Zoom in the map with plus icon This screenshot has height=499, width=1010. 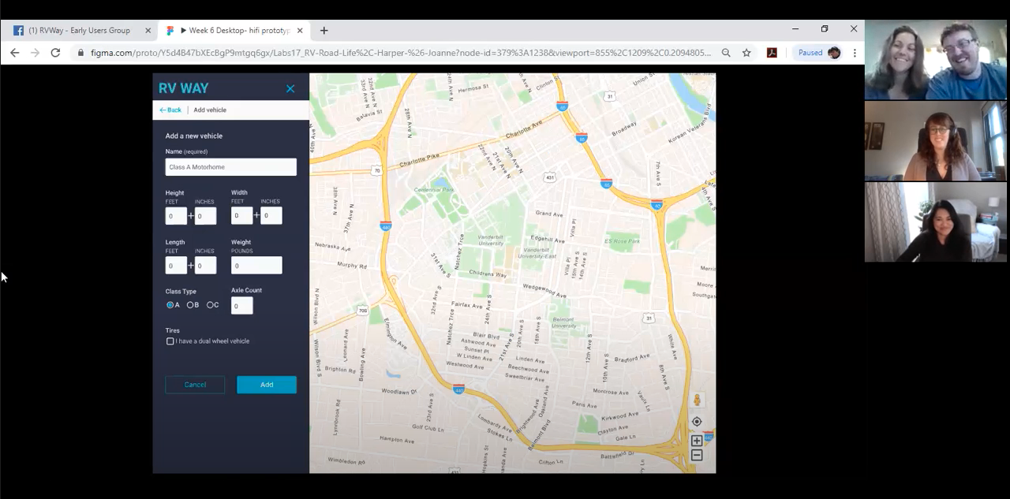coord(697,441)
